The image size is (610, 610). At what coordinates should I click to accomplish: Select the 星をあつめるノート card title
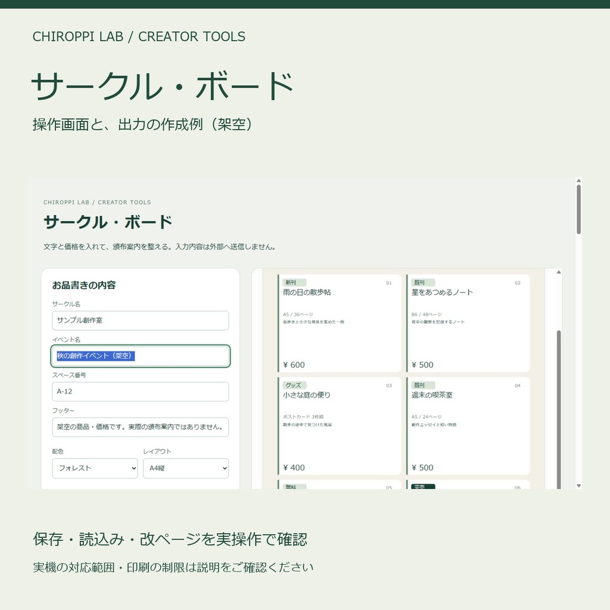pos(442,292)
